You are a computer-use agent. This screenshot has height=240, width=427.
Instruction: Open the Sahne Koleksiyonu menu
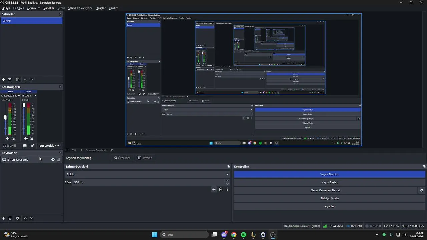pos(80,8)
